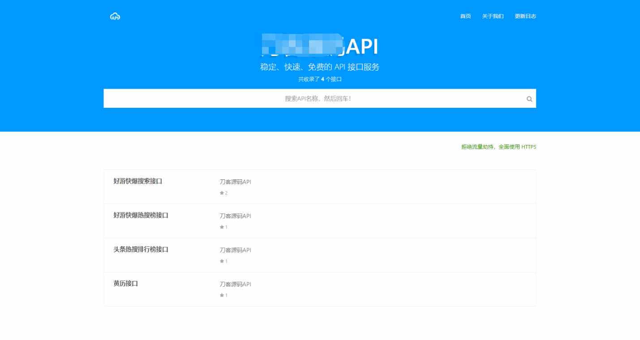This screenshot has height=340, width=640.
Task: Click the search magnifier icon
Action: coord(529,98)
